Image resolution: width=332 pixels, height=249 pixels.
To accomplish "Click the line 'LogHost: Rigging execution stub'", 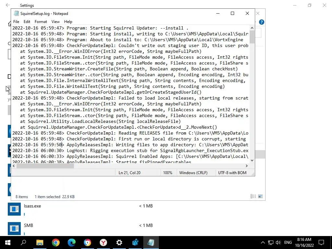I will click(130, 150).
